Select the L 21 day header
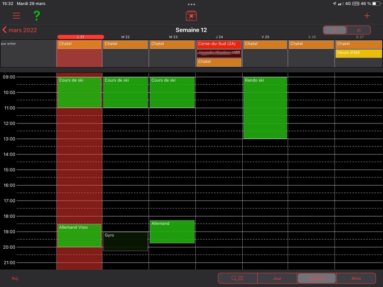Viewport: 383px width, 287px height. [x=80, y=37]
